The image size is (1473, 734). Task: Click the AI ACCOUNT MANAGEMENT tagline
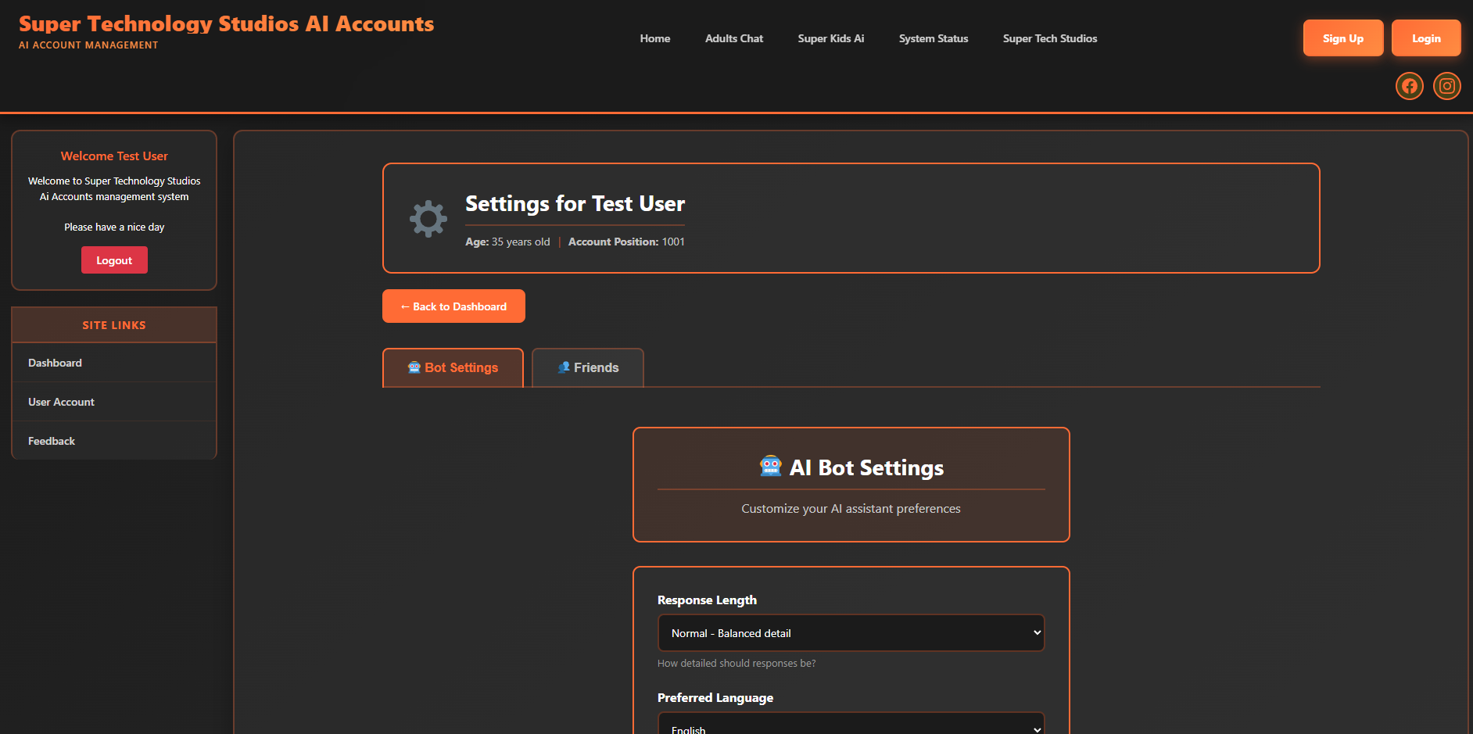point(88,45)
